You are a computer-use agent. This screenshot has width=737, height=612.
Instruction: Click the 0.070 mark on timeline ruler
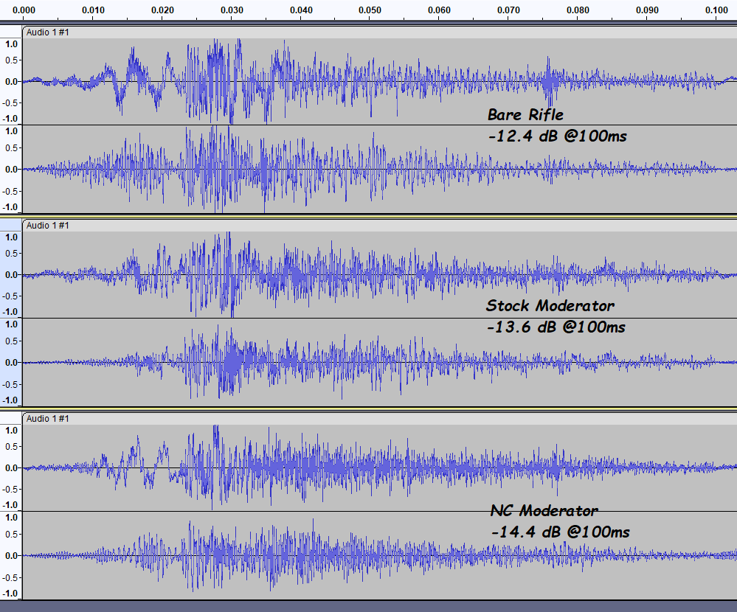tap(508, 10)
